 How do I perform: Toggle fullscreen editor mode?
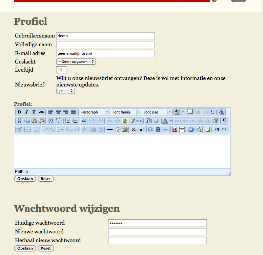click(x=191, y=129)
